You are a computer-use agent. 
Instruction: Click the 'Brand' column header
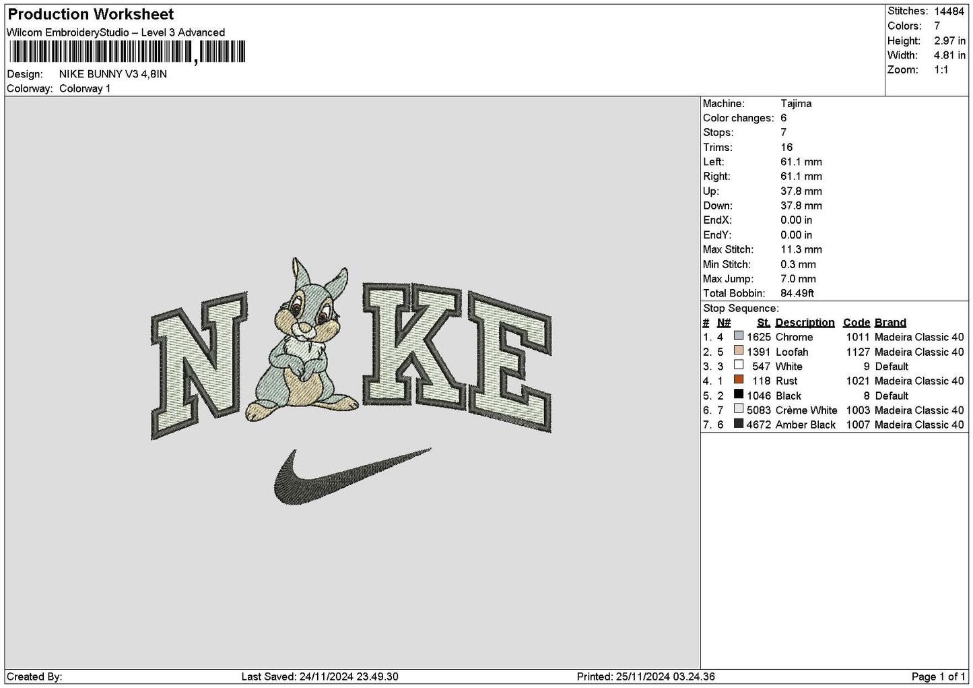(890, 323)
